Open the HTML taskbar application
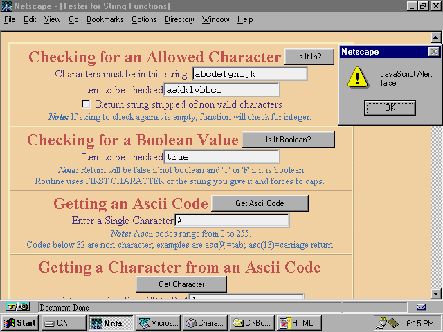 coord(299,322)
